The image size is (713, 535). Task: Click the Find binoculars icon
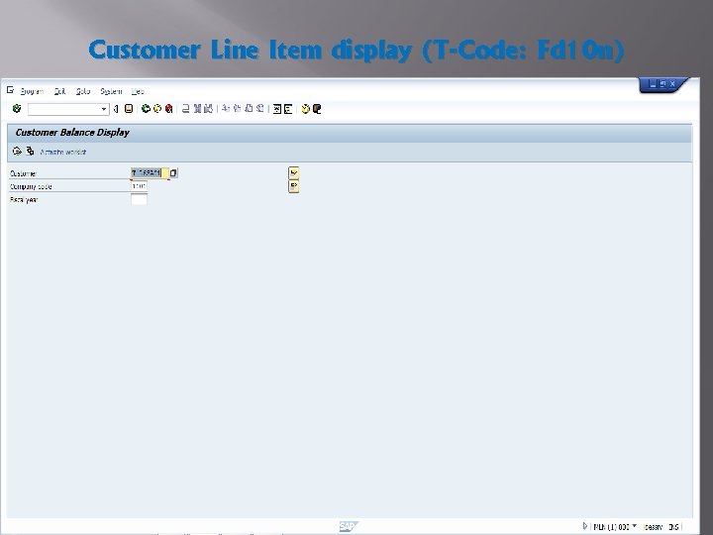(x=197, y=109)
